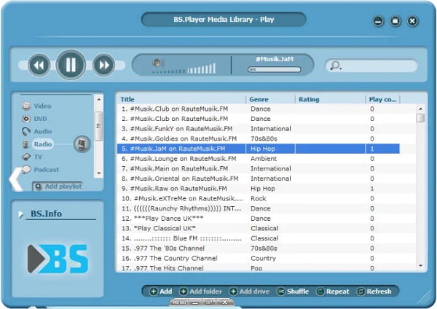Screen dimensions: 437x309
Task: Open the DVD library section
Action: point(40,119)
